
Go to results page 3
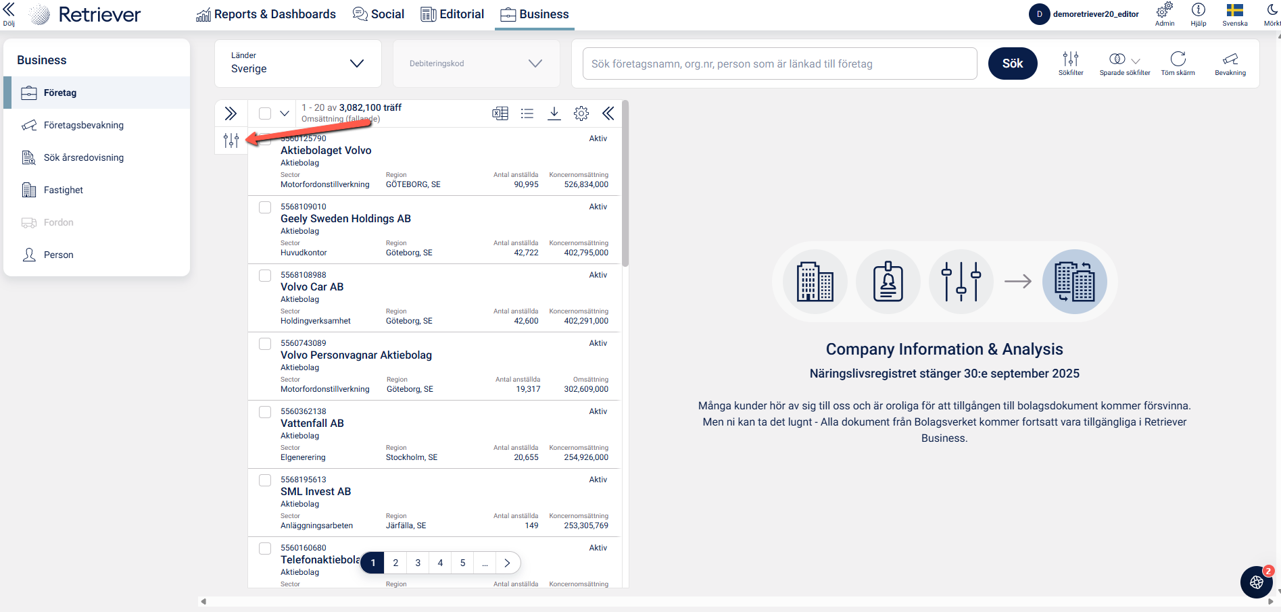[x=418, y=563]
